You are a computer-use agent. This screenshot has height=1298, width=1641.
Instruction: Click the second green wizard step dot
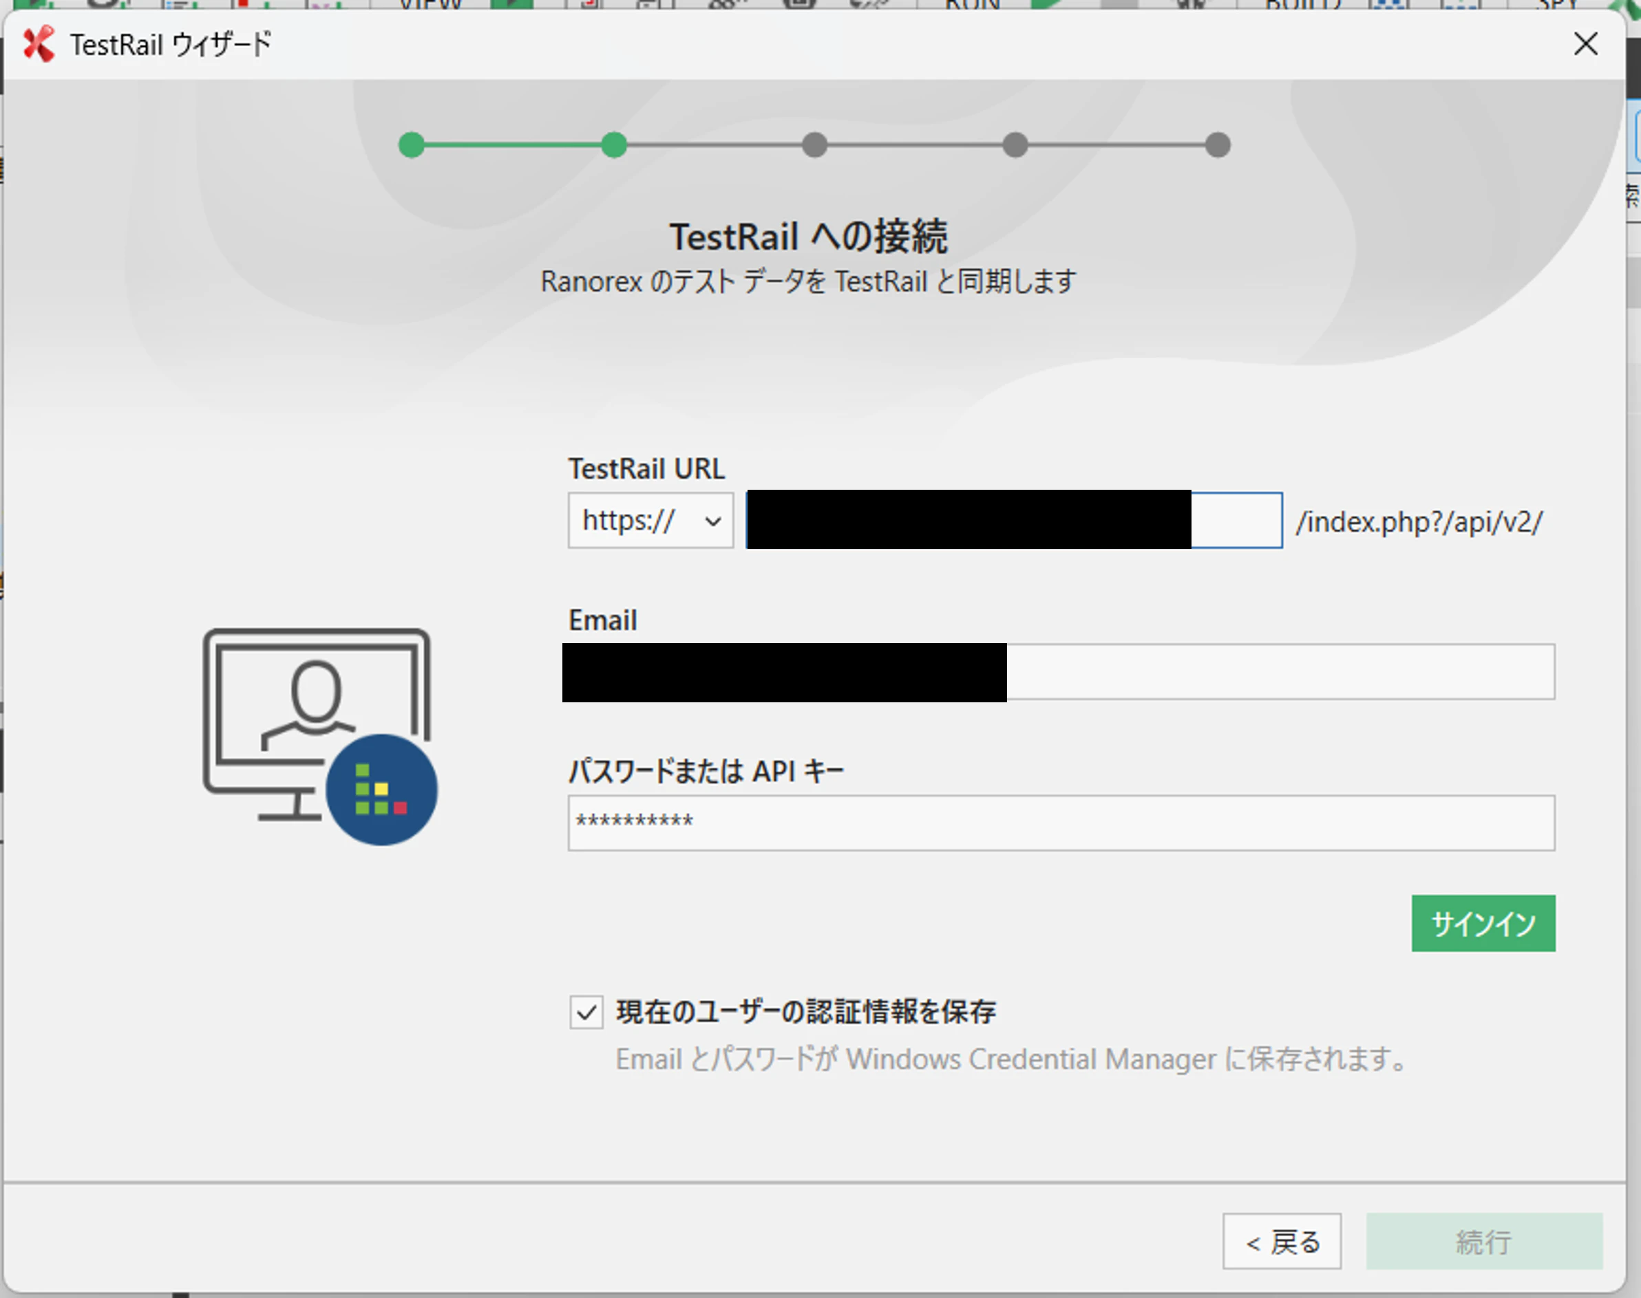point(614,145)
